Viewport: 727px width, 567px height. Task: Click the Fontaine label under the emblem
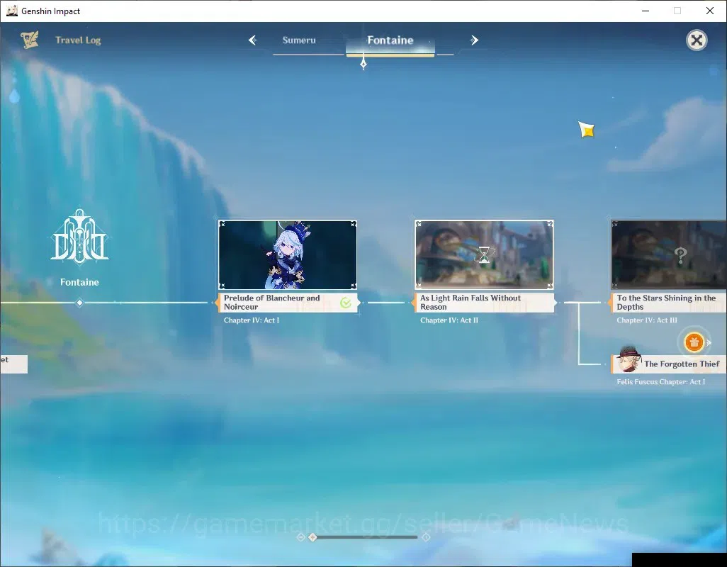79,282
